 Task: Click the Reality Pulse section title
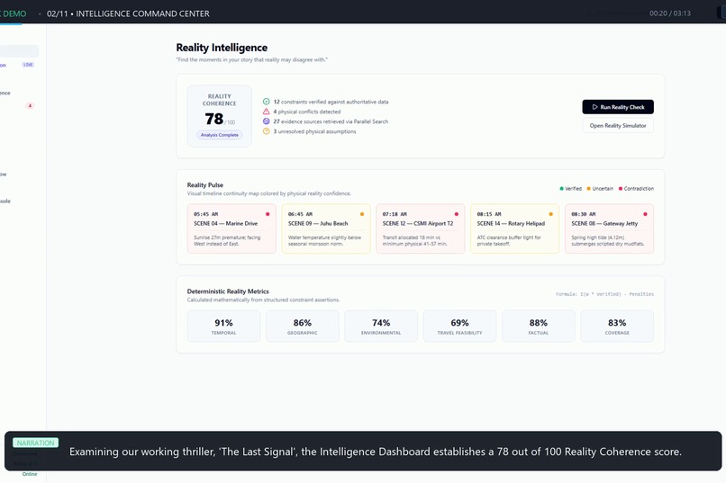click(x=205, y=185)
